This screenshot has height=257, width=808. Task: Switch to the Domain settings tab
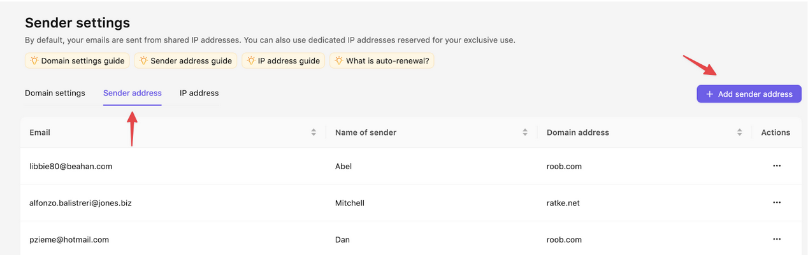[55, 93]
